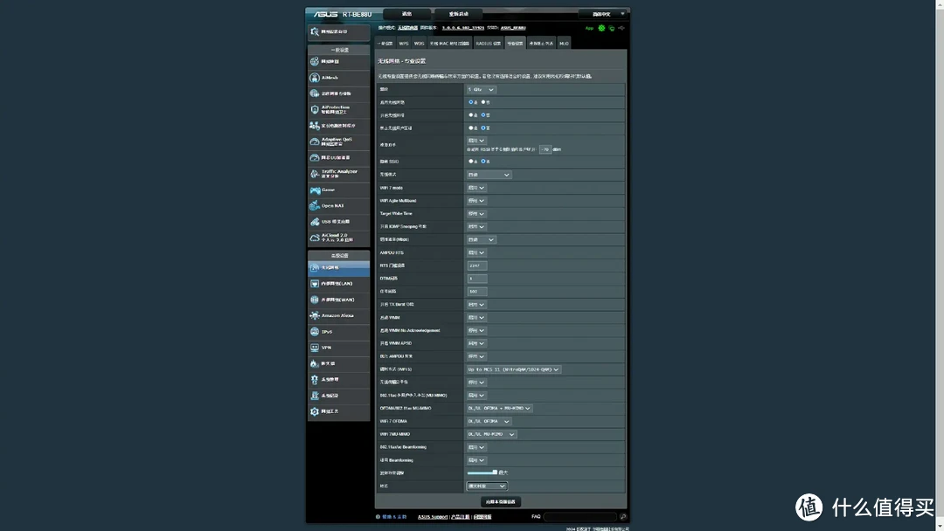Click the App icon in header

(x=589, y=28)
